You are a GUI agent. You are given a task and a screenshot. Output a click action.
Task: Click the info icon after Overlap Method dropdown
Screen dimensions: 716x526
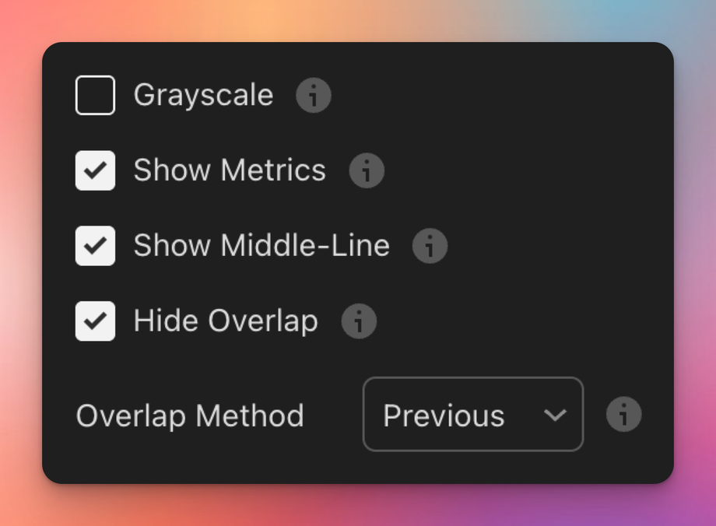click(624, 415)
